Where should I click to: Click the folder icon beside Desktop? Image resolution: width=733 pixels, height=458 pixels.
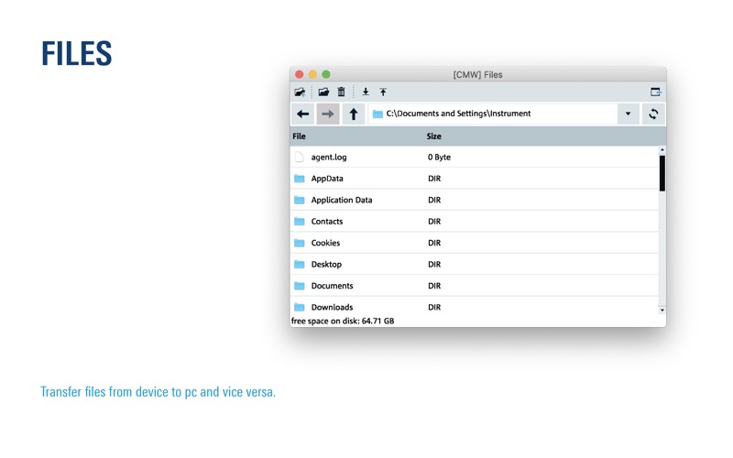coord(300,265)
